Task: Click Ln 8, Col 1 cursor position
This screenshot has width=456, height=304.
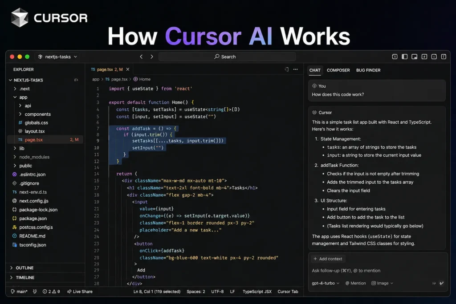Action: [157, 292]
